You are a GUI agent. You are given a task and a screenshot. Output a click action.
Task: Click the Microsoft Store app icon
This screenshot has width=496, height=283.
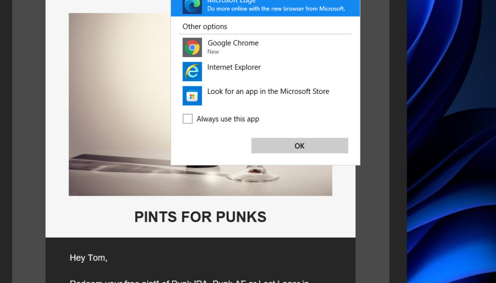tap(192, 96)
